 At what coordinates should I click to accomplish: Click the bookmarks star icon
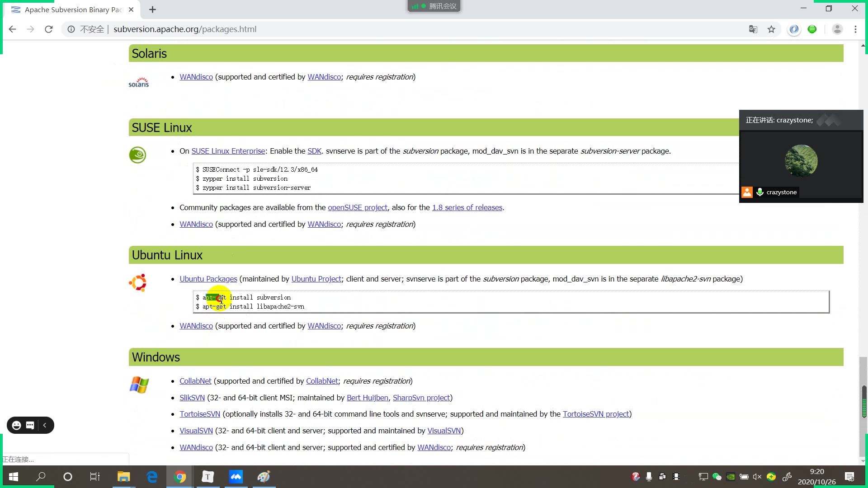pos(771,29)
